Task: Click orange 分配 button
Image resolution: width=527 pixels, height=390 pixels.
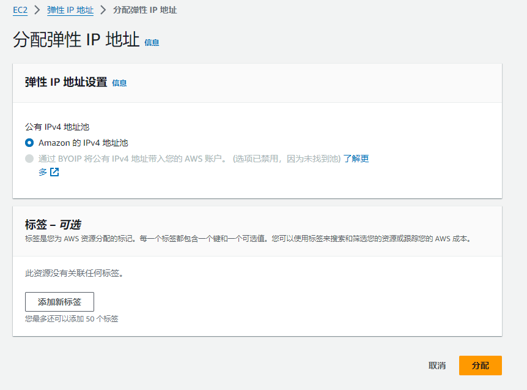Action: tap(481, 366)
